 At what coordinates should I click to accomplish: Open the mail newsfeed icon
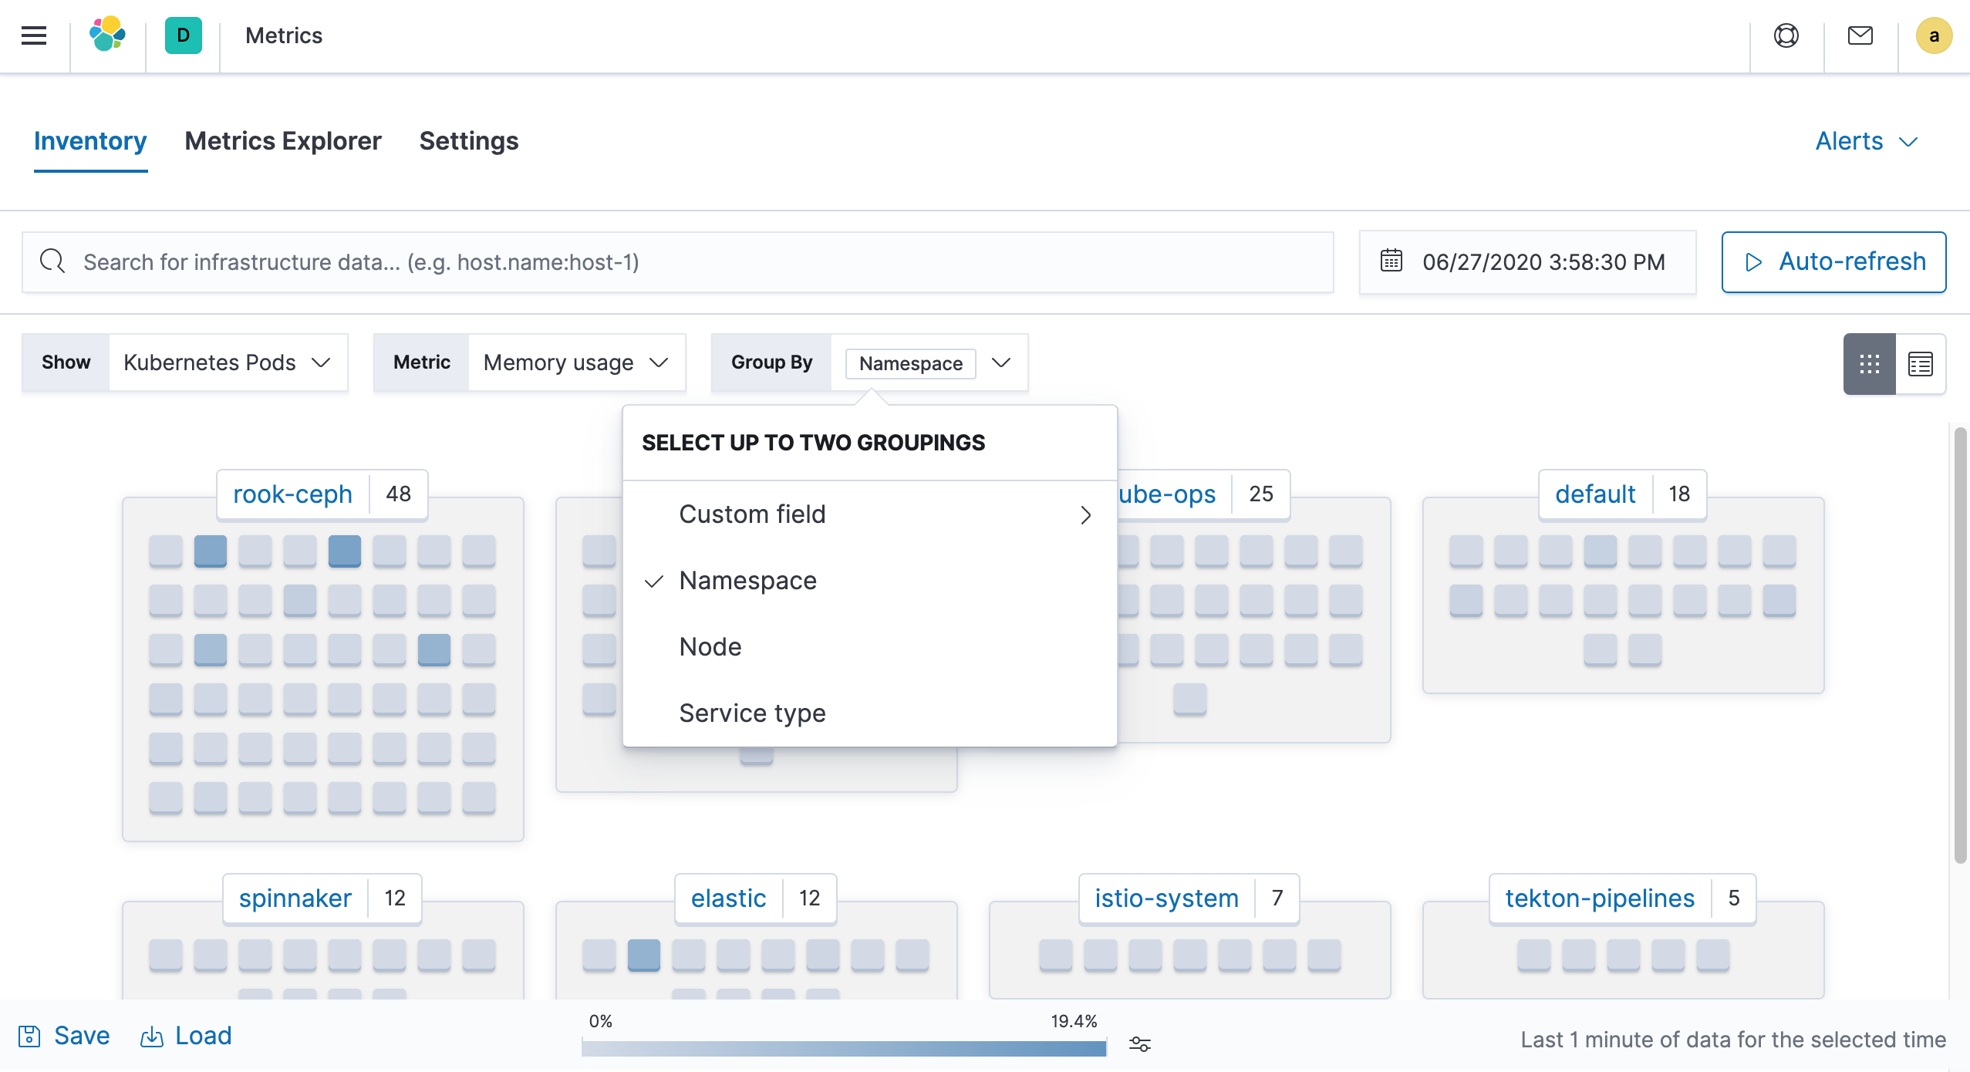click(x=1860, y=35)
